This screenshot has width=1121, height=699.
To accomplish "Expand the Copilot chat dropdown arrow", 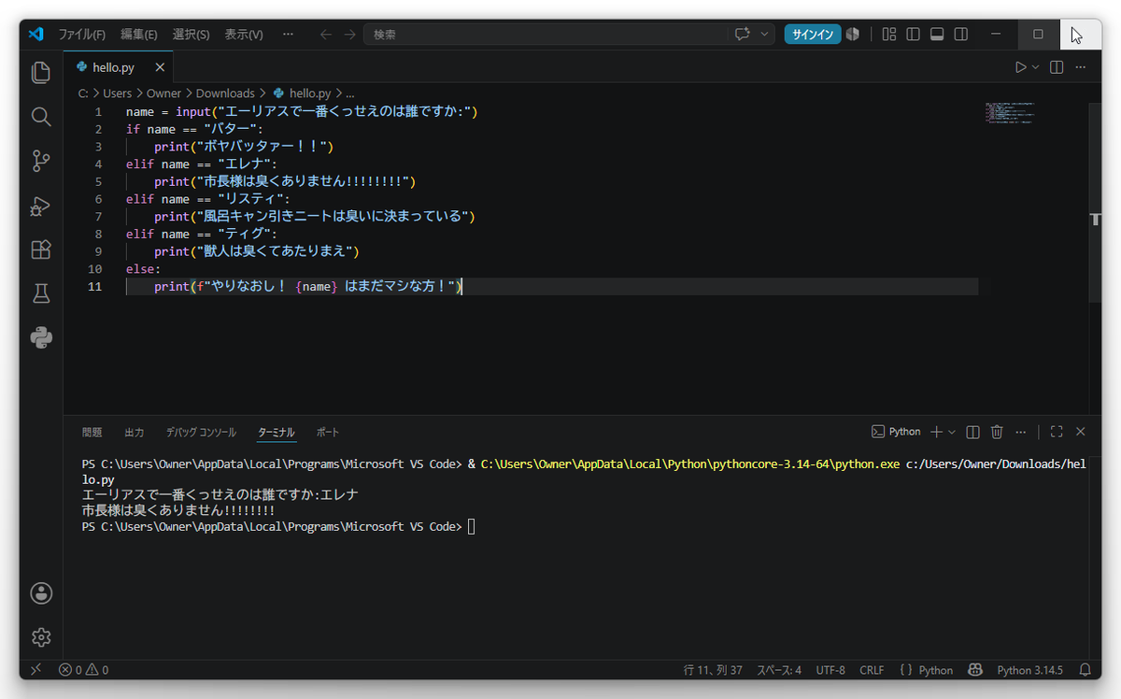I will click(765, 34).
